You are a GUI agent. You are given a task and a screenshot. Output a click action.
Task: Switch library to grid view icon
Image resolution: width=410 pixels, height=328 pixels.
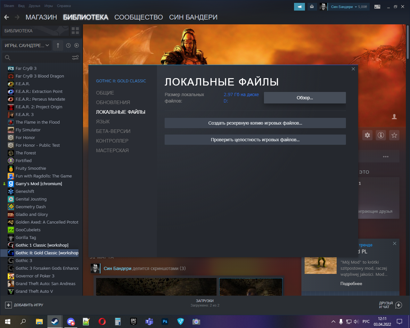pos(75,31)
